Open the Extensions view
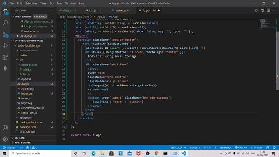279x157 pixels. coord(5,57)
